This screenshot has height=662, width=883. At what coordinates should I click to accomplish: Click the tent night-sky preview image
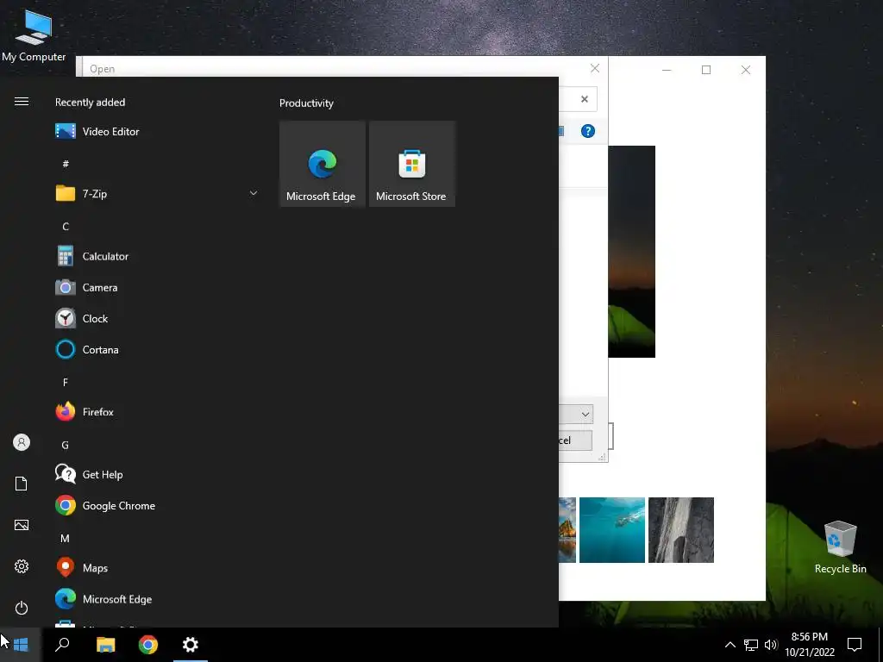632,251
